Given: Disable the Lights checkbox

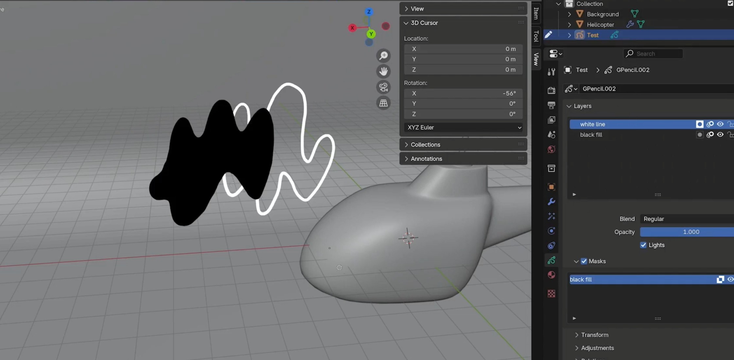Looking at the screenshot, I should coord(643,245).
